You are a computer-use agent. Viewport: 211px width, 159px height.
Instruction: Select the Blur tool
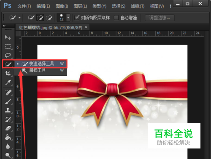tap(8, 146)
